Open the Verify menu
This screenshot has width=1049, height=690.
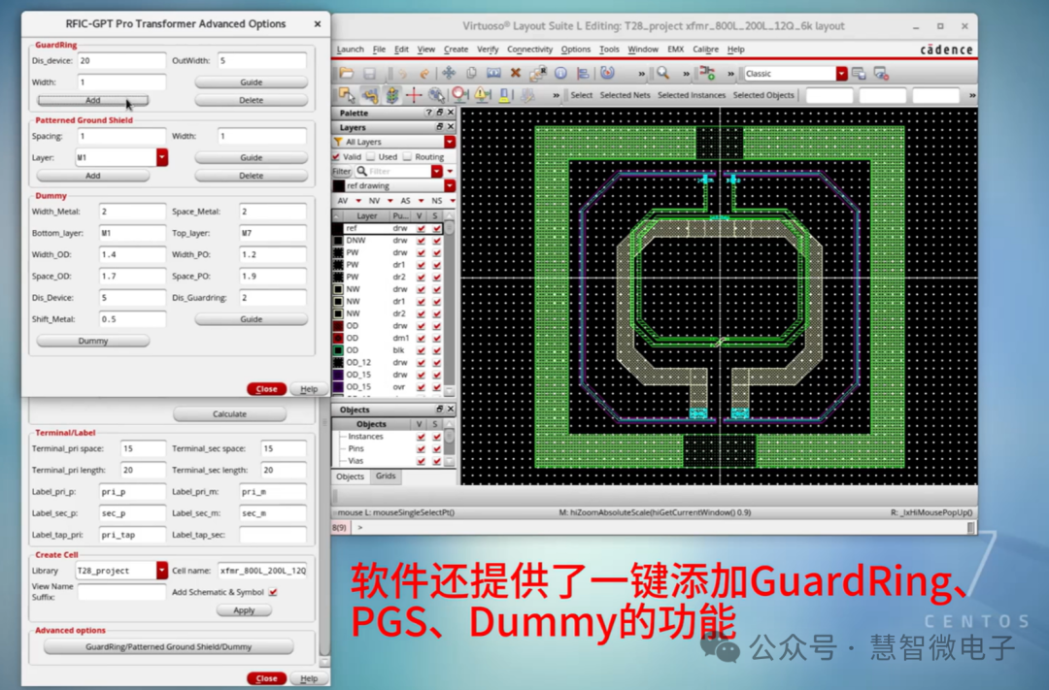tap(488, 49)
